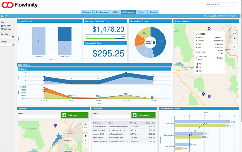The width and height of the screenshot is (242, 152).
Task: Open the New Trial Apps dropdown
Action: [221, 4]
